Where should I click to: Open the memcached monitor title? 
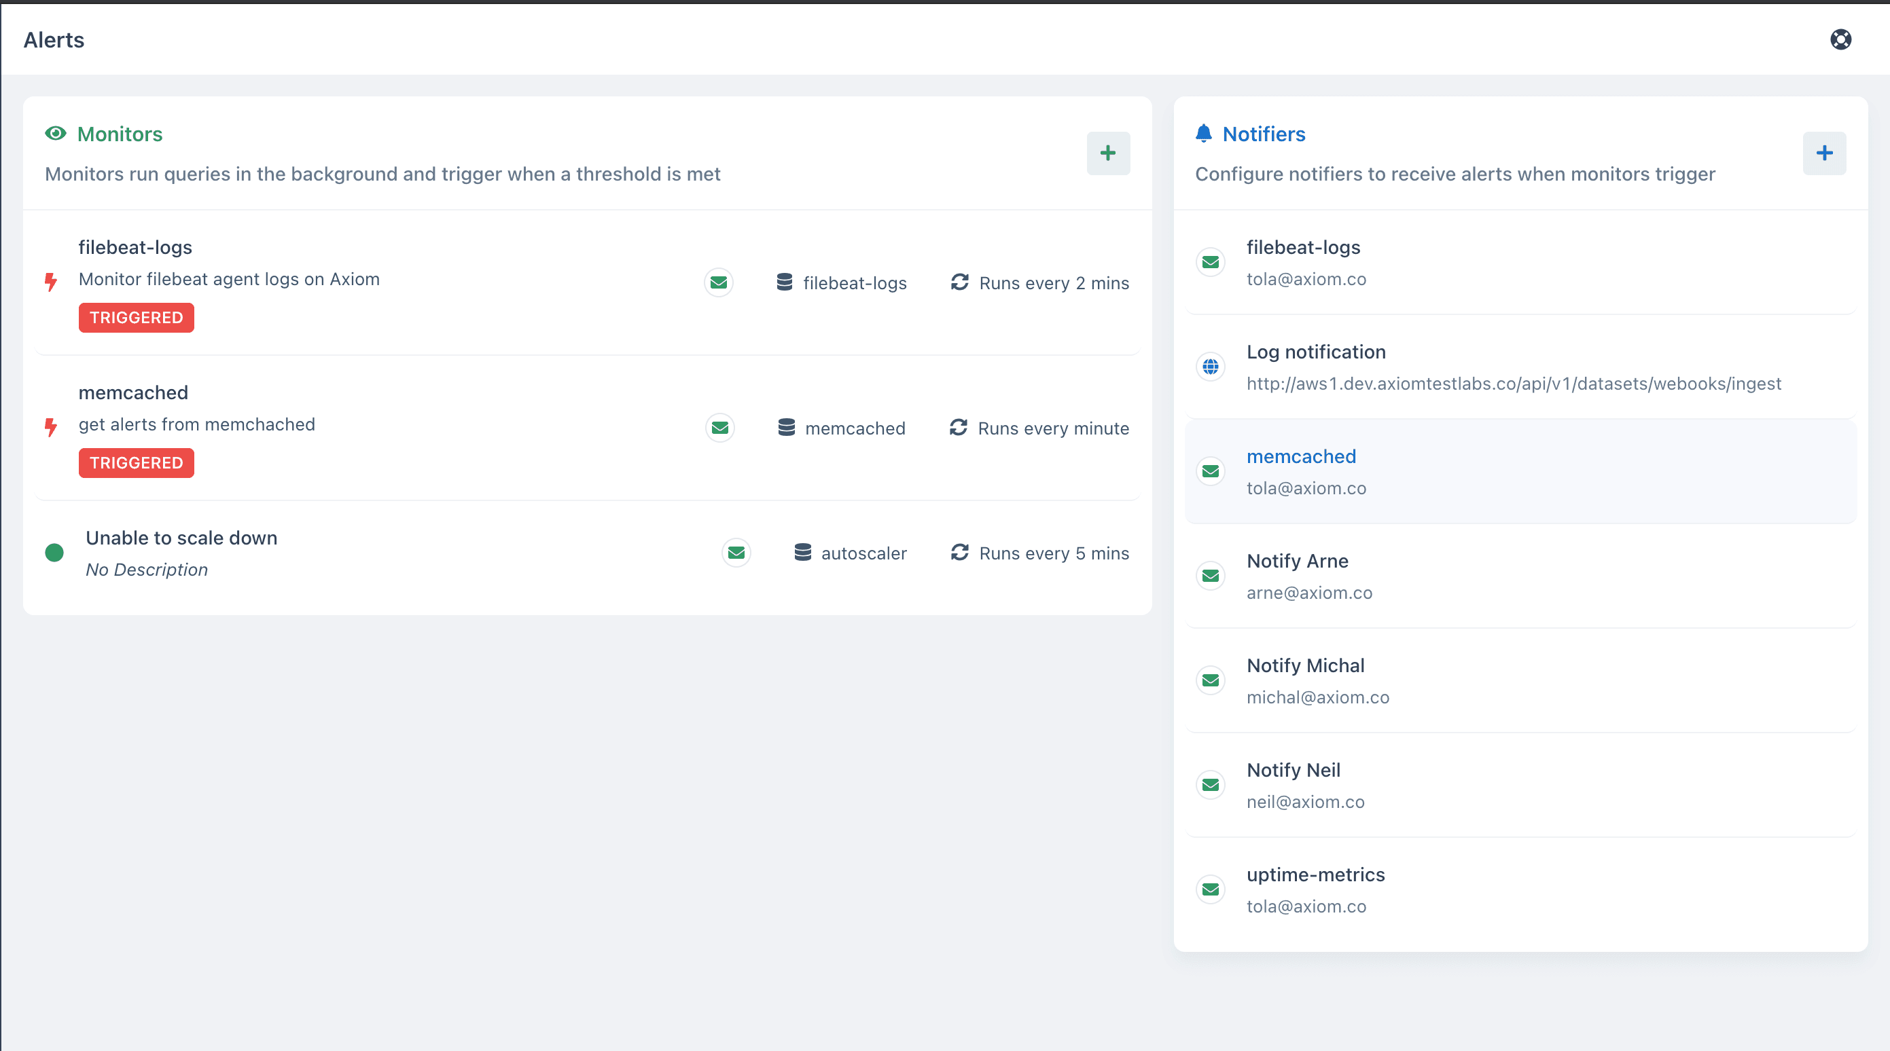tap(132, 392)
